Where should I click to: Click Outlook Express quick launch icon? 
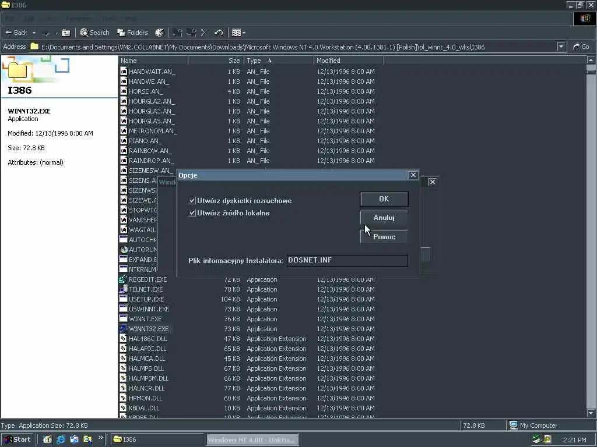(x=74, y=439)
